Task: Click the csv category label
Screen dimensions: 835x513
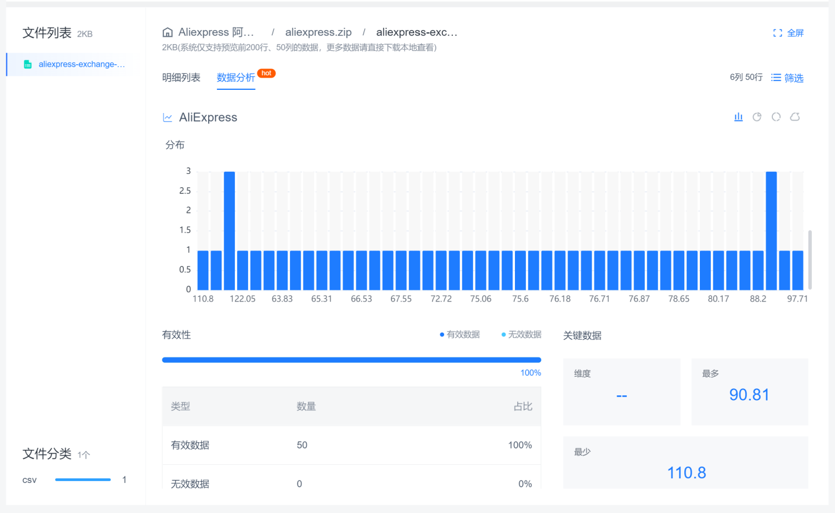Action: coord(30,480)
